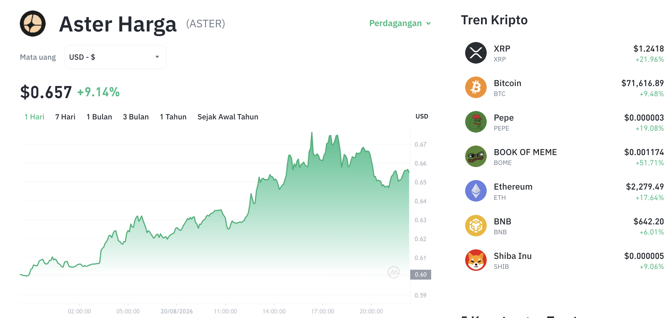The image size is (669, 318).
Task: Select the Ethereum diamond icon
Action: [x=476, y=191]
